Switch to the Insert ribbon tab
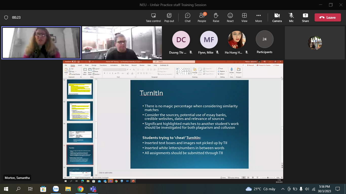 tap(80, 65)
